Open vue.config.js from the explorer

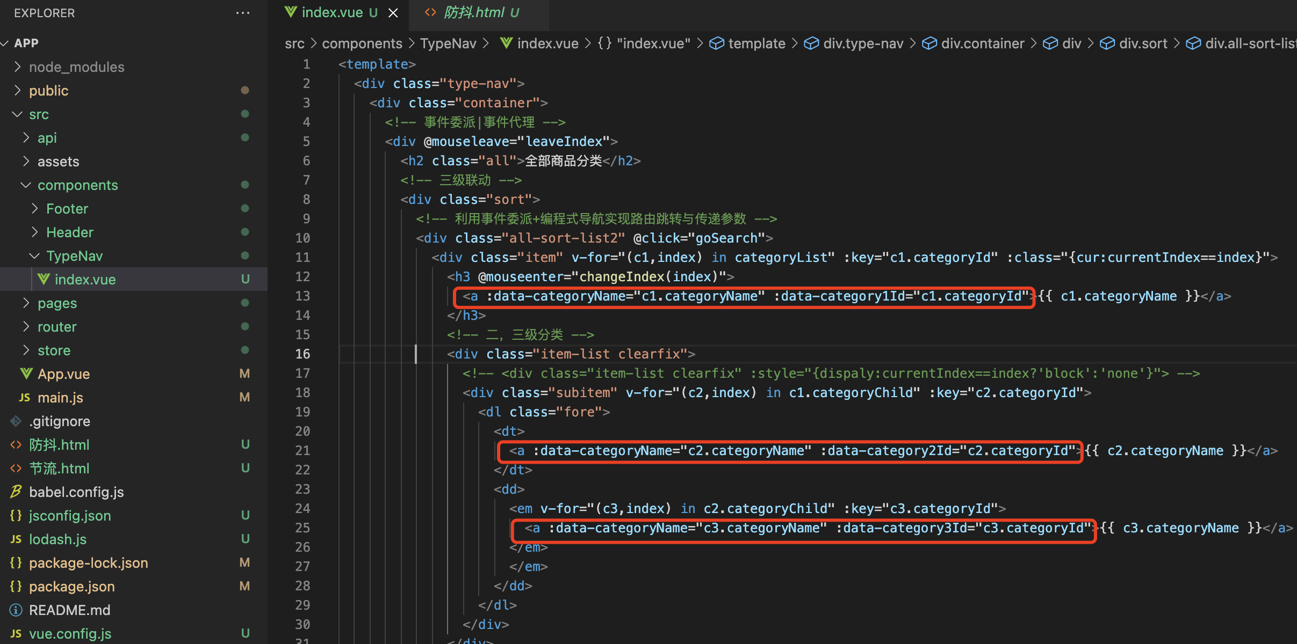coord(70,634)
